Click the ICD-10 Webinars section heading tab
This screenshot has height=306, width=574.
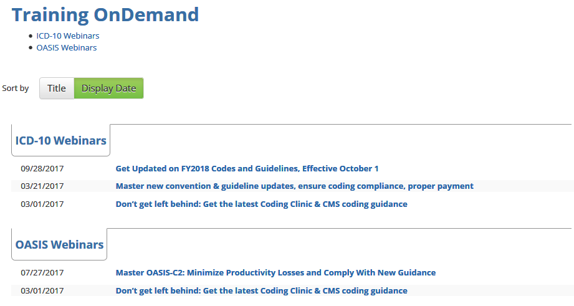coord(61,141)
